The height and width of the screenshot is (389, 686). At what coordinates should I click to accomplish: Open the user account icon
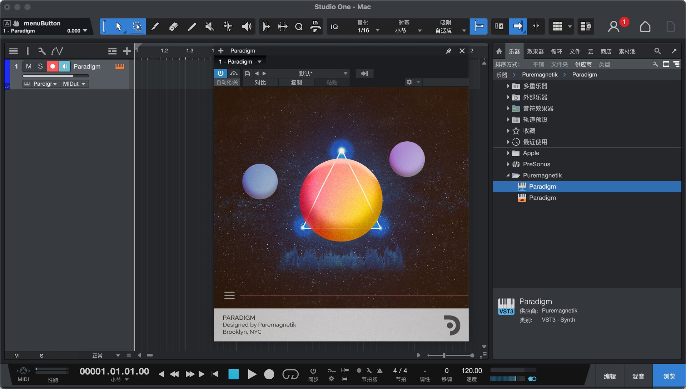click(614, 26)
